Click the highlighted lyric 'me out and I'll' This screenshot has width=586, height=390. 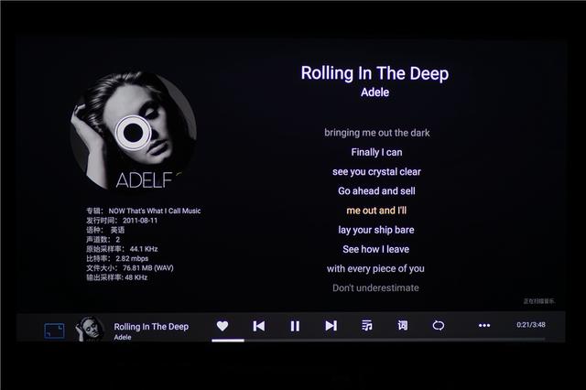coord(376,211)
